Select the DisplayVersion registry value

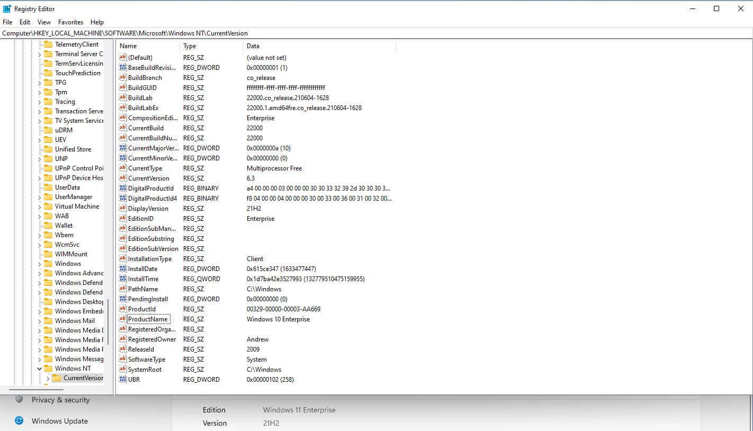point(148,208)
